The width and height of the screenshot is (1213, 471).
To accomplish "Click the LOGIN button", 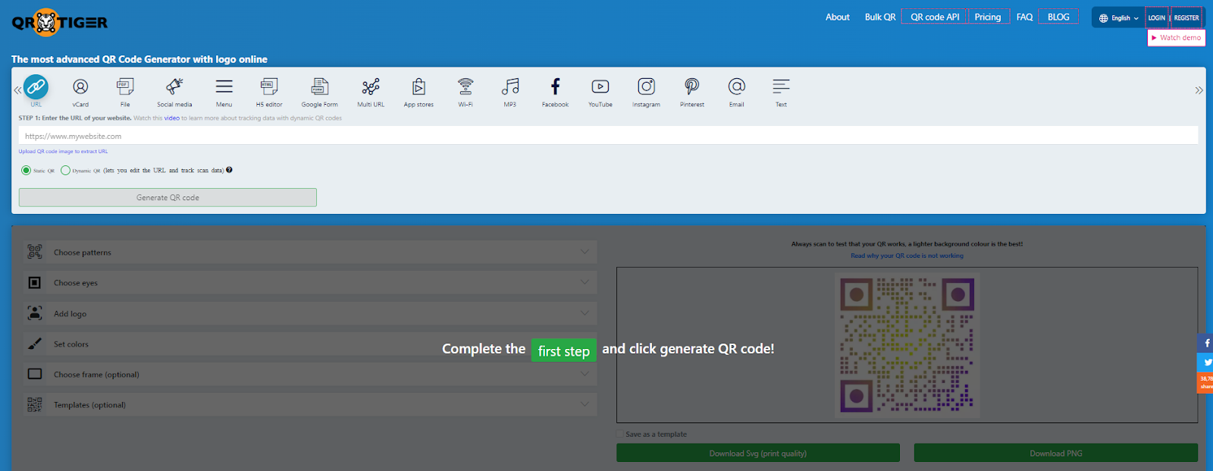I will (1156, 18).
